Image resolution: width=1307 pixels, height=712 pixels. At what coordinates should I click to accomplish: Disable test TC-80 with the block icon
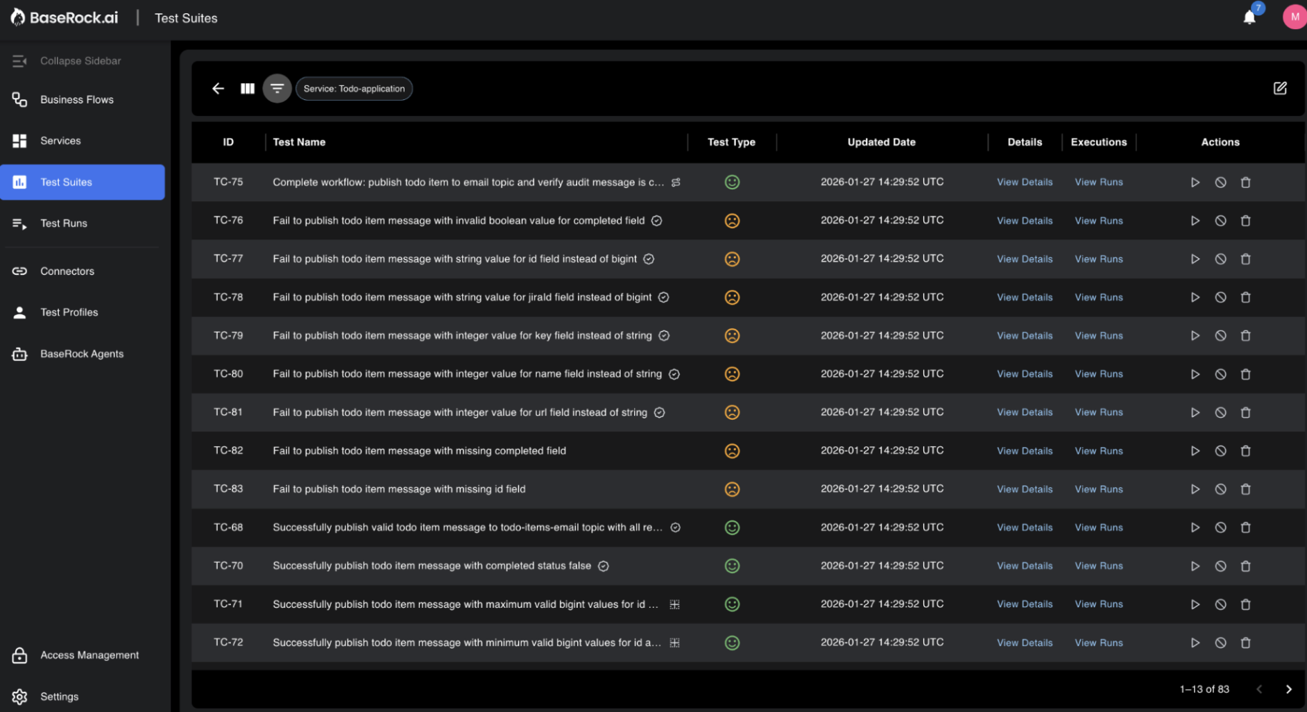point(1220,374)
